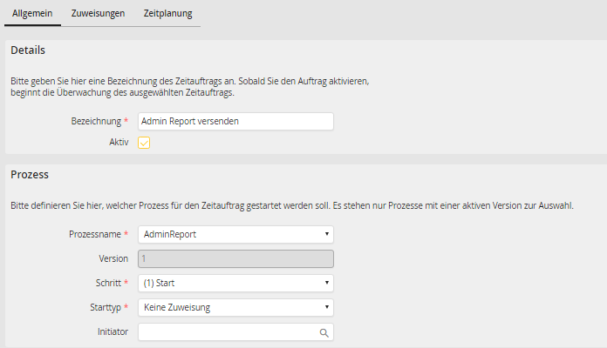The image size is (607, 348).
Task: Open the Starttyp dropdown showing Keine Zuweisung
Action: (x=235, y=307)
